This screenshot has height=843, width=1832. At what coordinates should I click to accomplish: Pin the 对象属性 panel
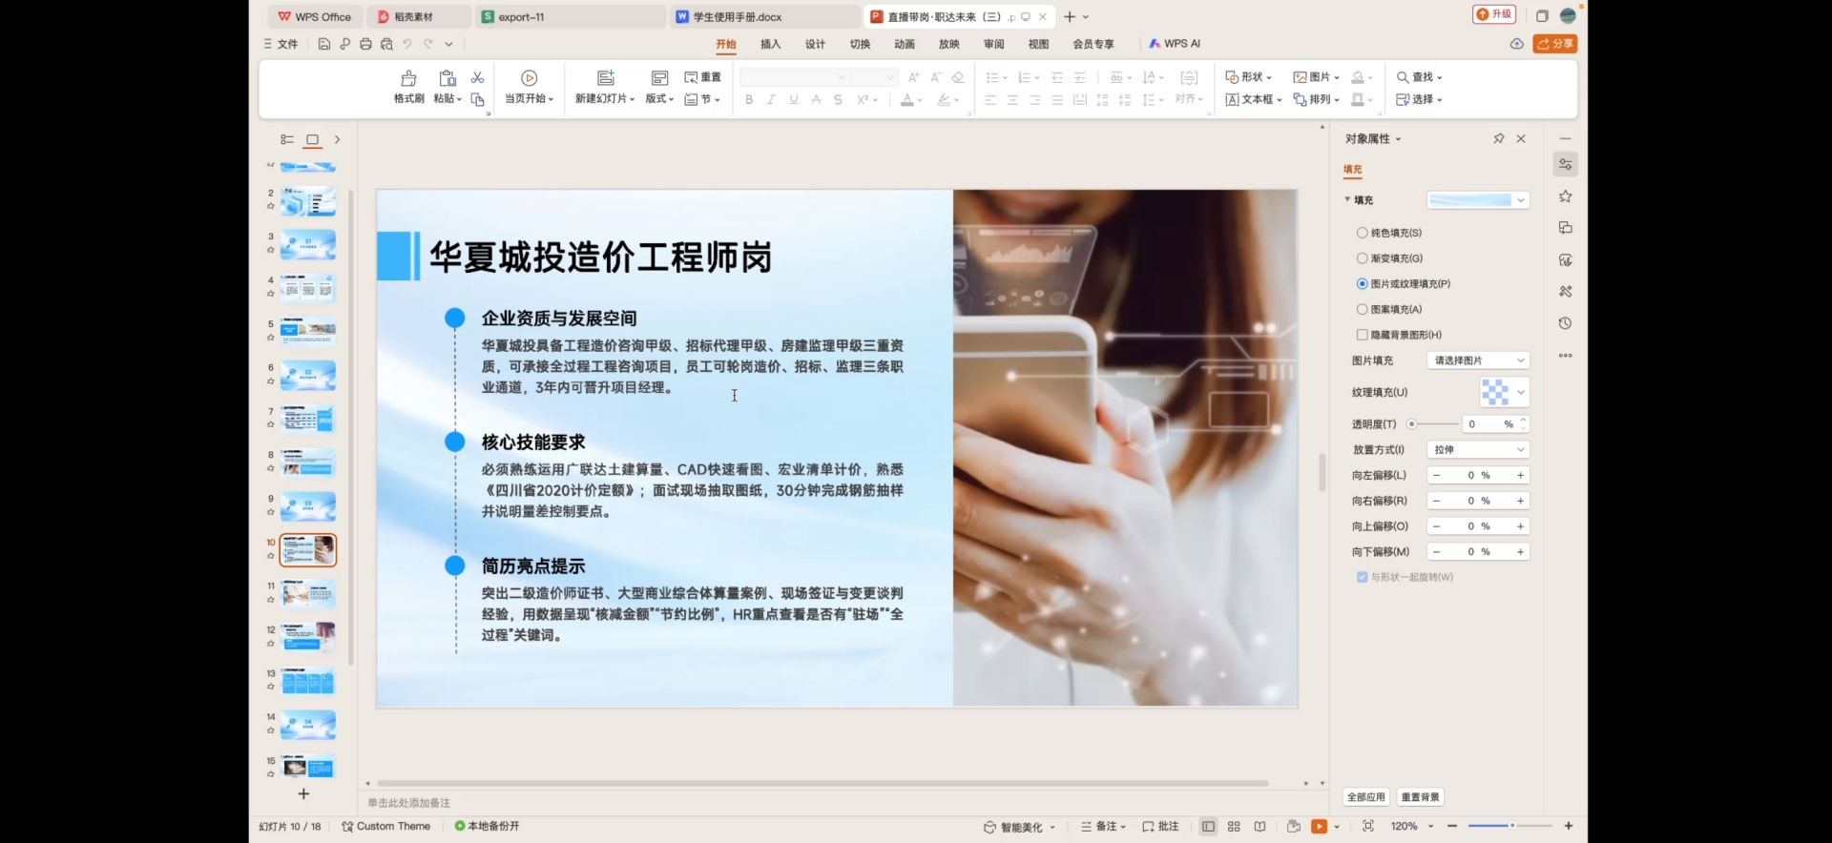(1498, 139)
